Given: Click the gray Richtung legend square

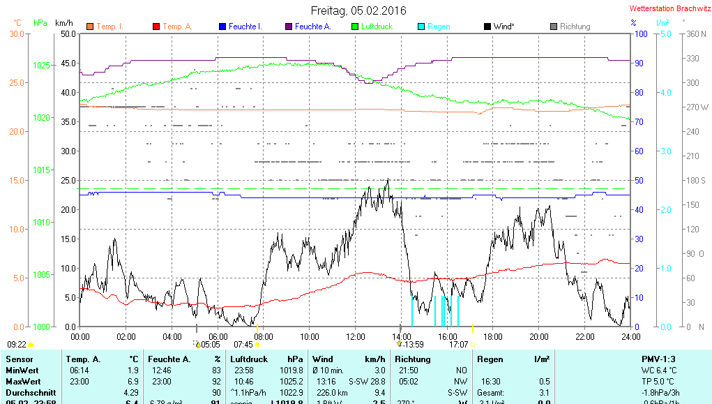Looking at the screenshot, I should click(x=553, y=27).
